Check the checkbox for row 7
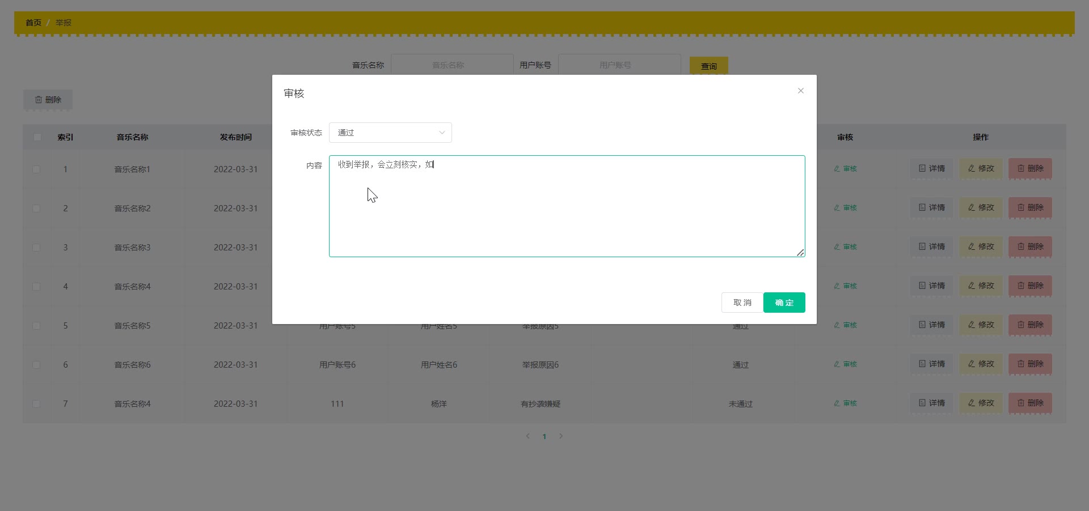 pyautogui.click(x=36, y=404)
